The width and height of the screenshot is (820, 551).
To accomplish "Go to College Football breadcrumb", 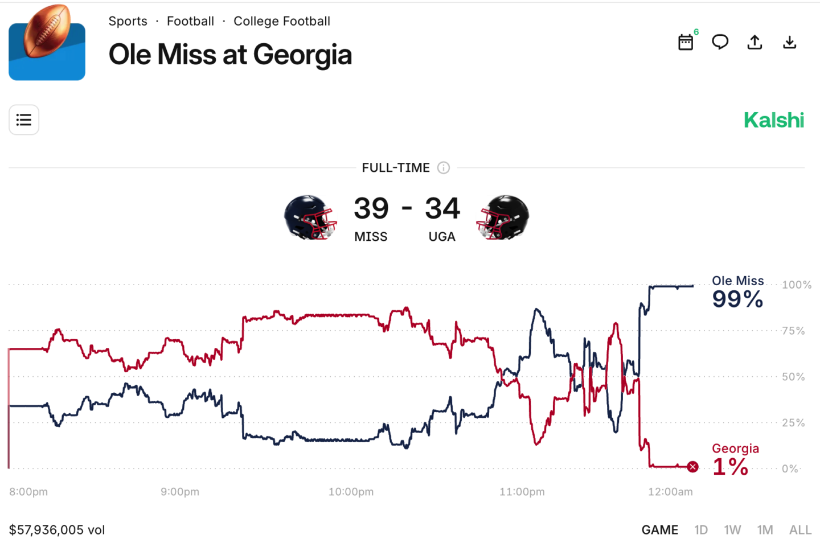I will click(282, 22).
